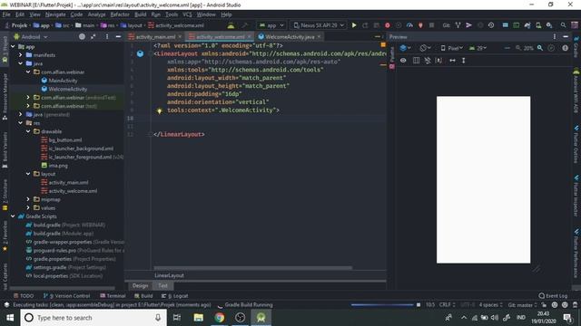Open the Nexus 5X API 29 device dropdown

(319, 25)
